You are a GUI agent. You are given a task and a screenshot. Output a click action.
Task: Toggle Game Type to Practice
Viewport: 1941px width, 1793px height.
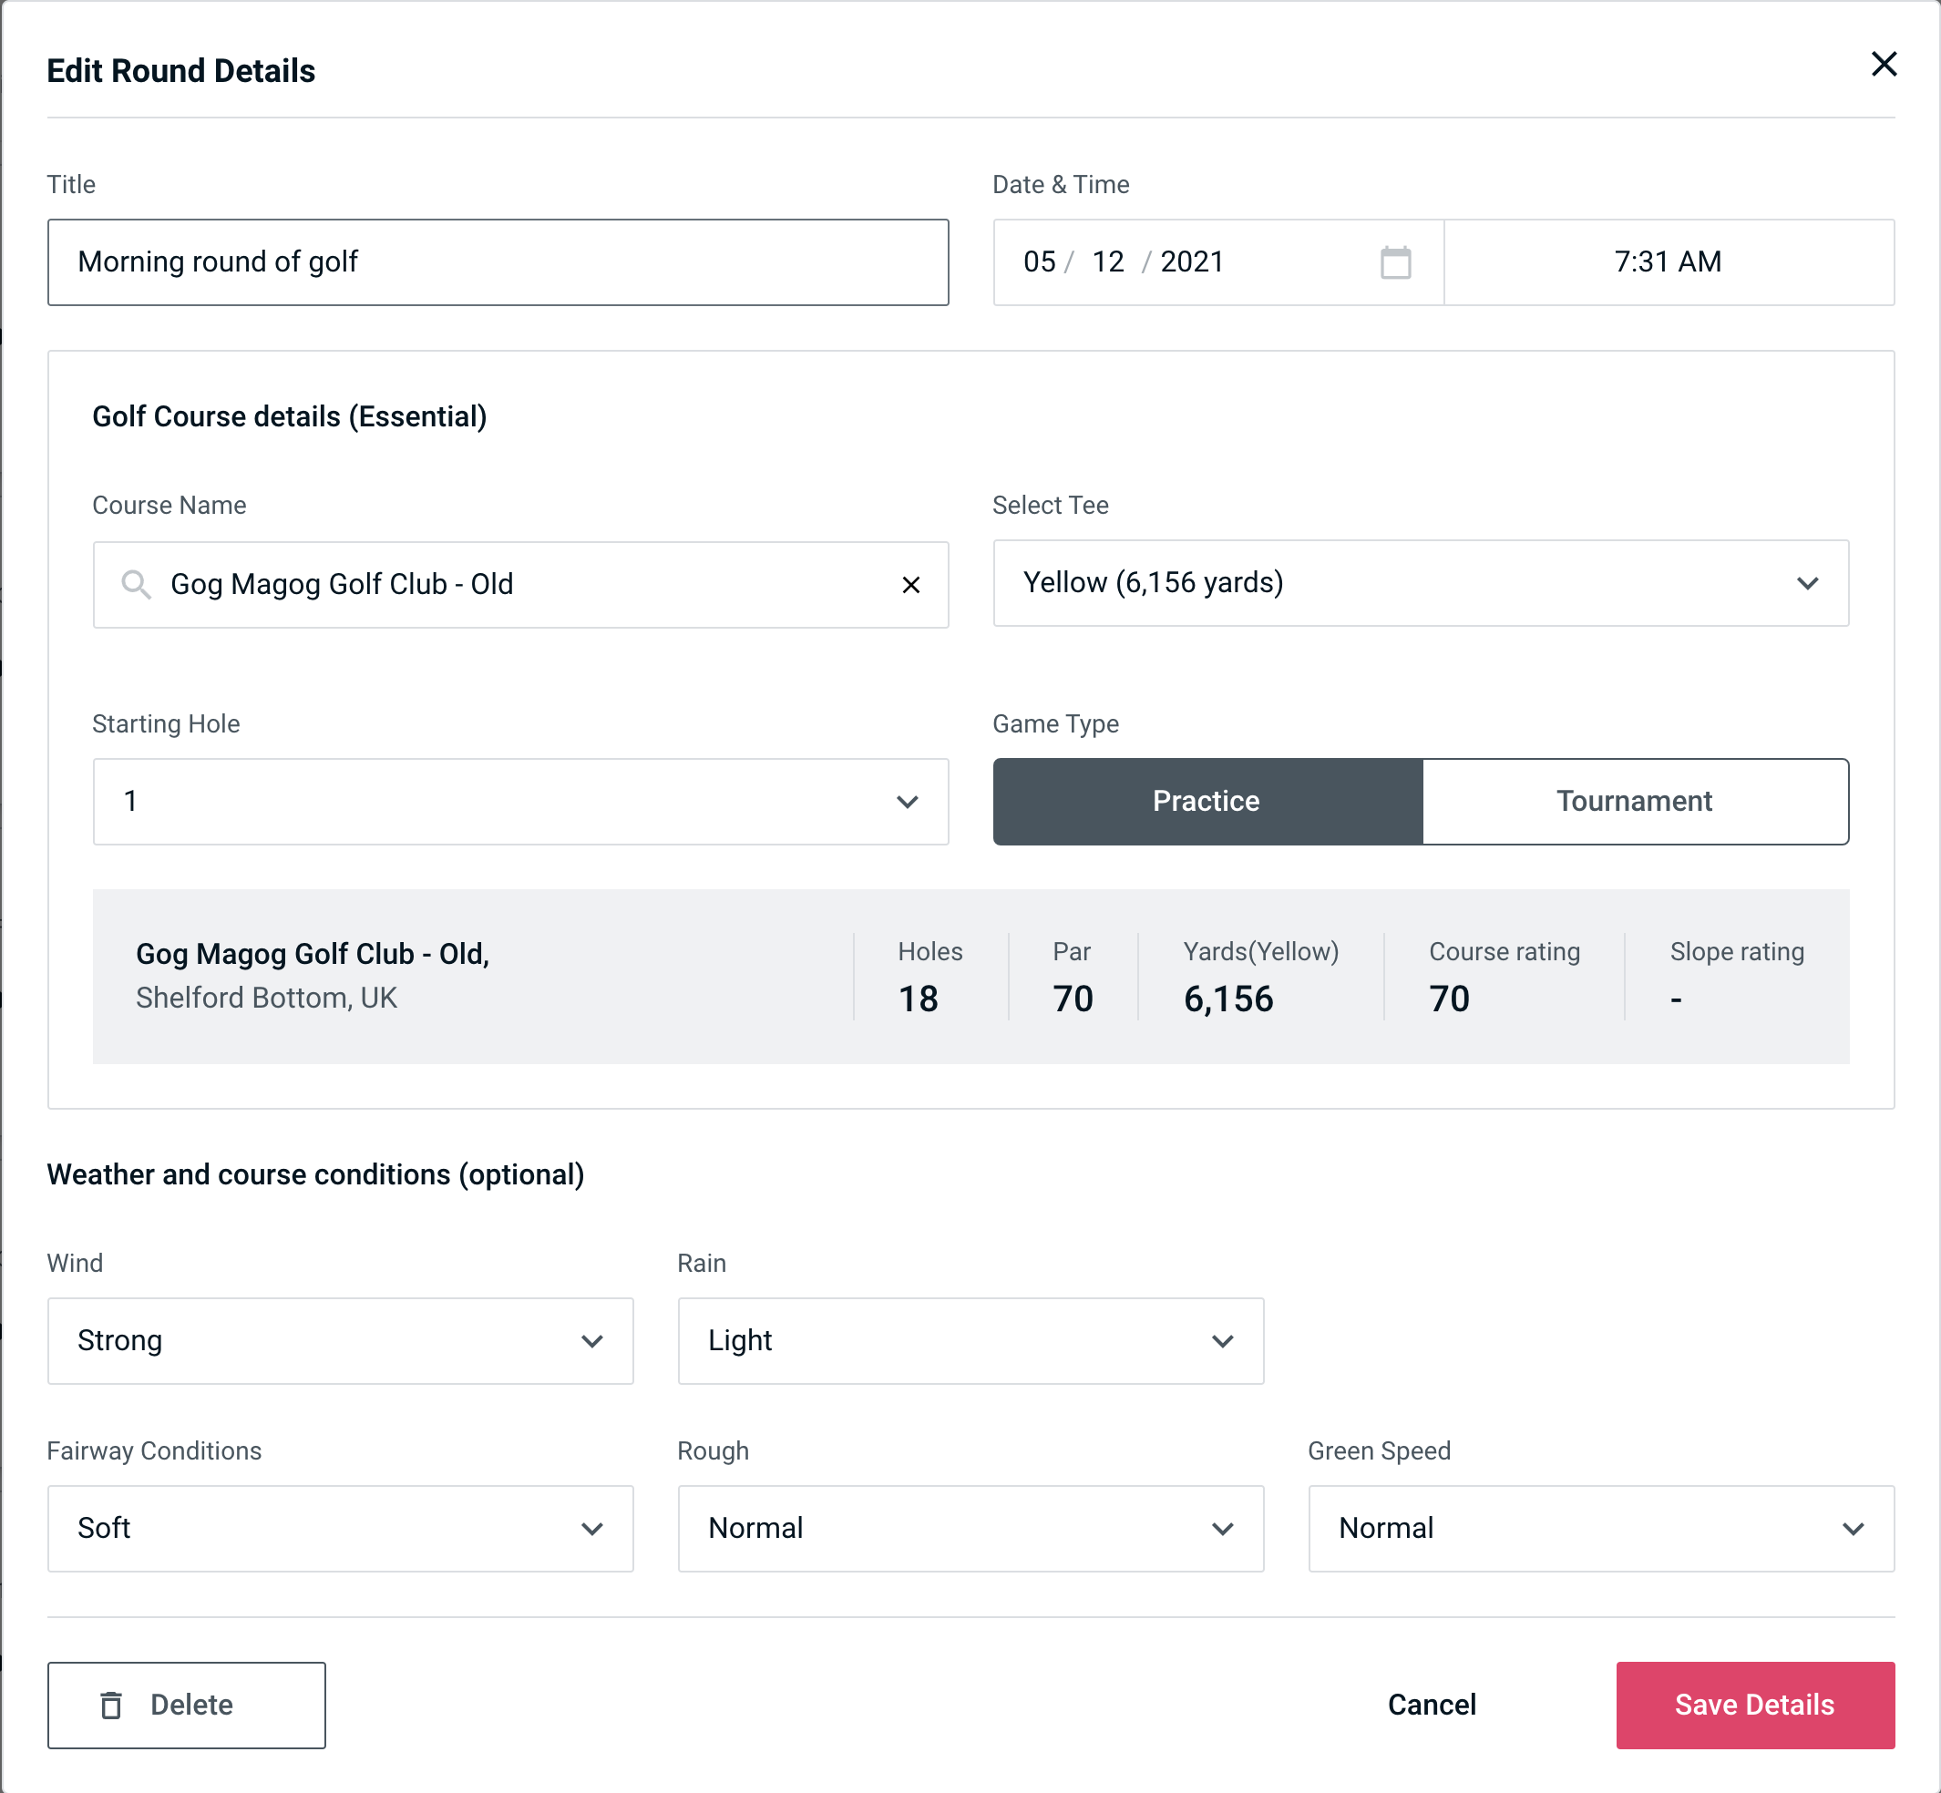1206,801
